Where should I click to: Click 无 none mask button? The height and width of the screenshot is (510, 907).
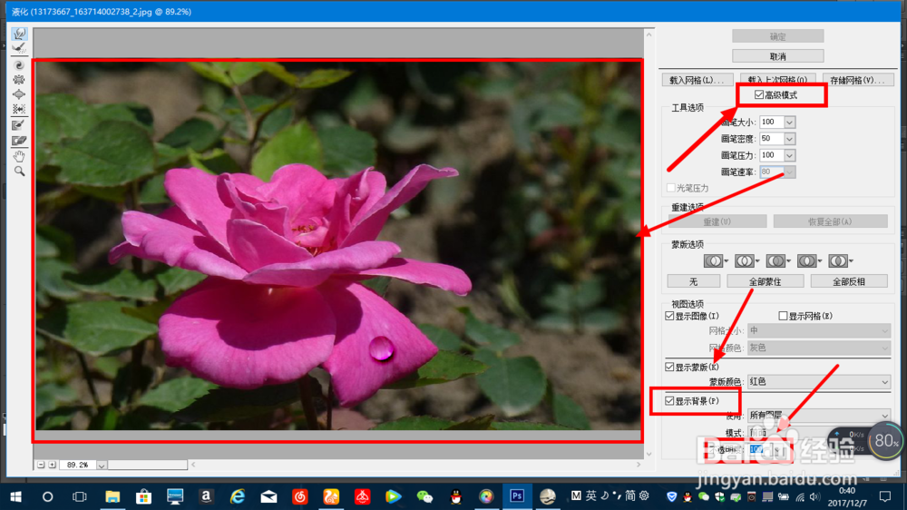tap(694, 281)
